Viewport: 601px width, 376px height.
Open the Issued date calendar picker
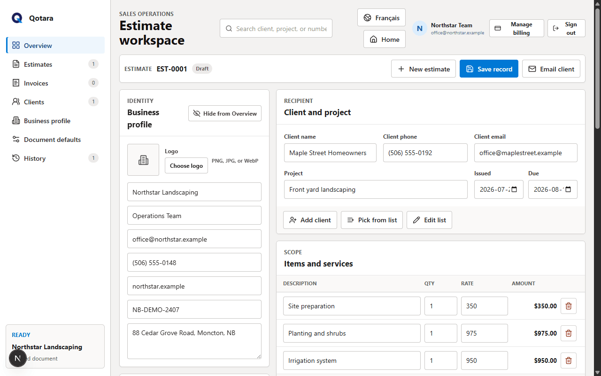(514, 189)
